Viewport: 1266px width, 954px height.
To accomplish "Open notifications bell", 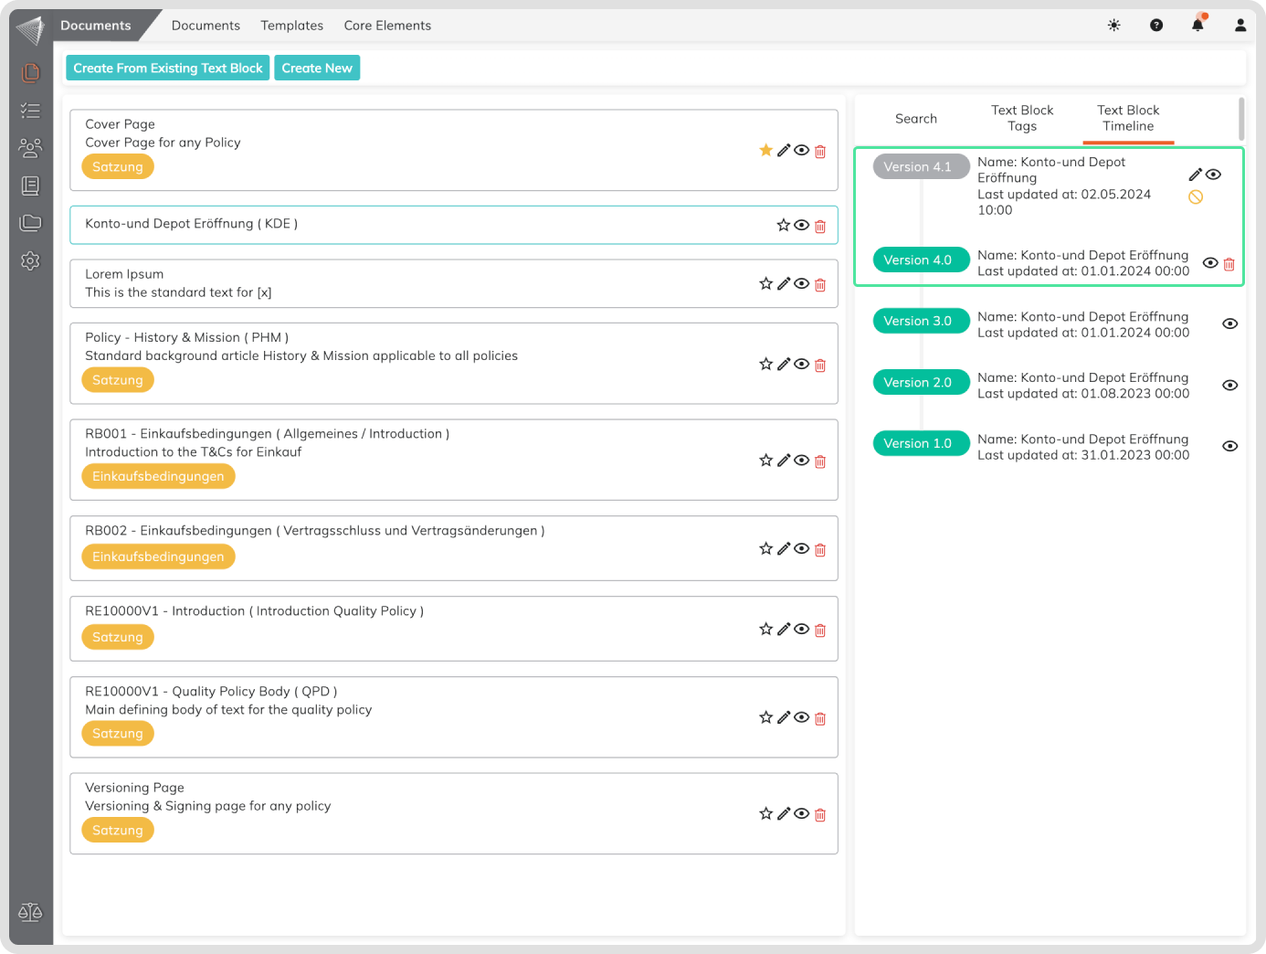I will [x=1197, y=26].
